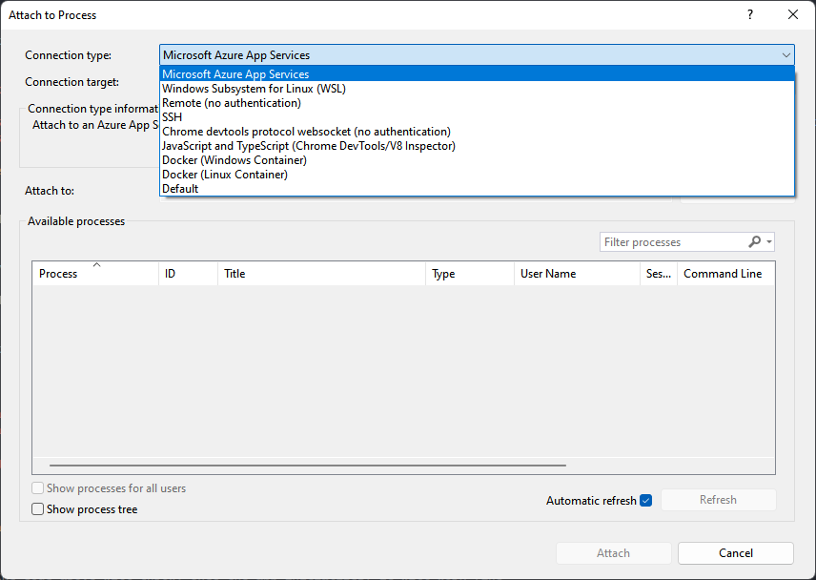This screenshot has height=580, width=816.
Task: Select Remote (no authentication) connection type
Action: click(477, 103)
